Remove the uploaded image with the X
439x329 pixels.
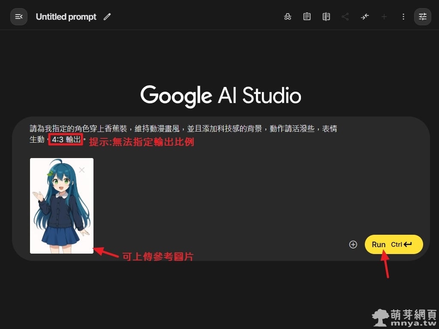pyautogui.click(x=82, y=170)
